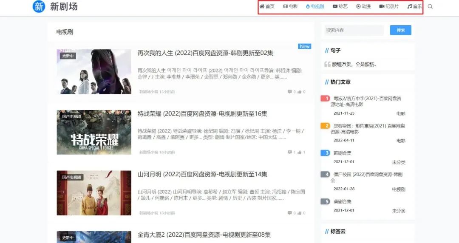
Task: Click 更新中 badge on 金宵大厦2 thumbnail
Action: 68,237
